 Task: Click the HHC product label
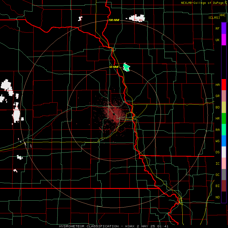click(223, 15)
